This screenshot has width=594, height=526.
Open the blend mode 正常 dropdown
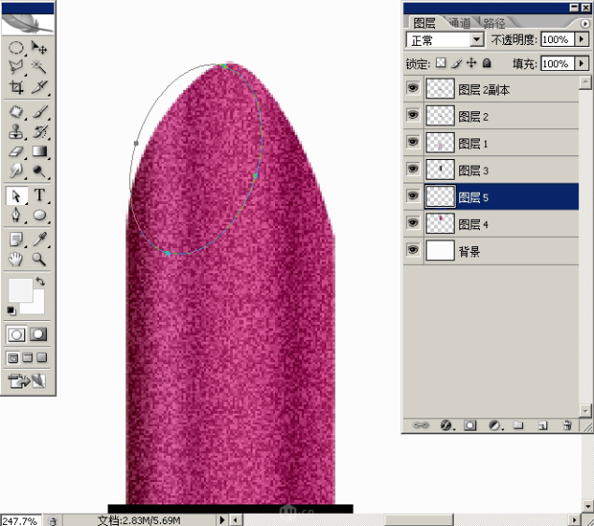pyautogui.click(x=477, y=40)
